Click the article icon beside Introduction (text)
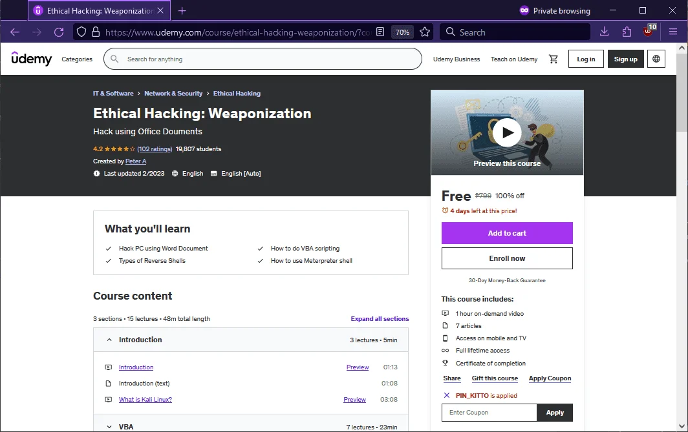This screenshot has width=688, height=432. click(109, 384)
